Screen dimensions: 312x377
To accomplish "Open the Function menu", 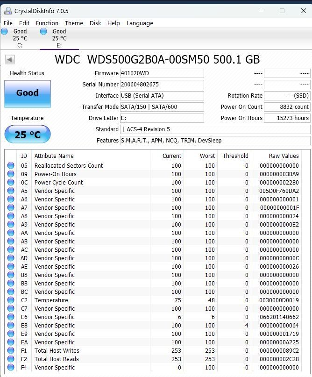I will pos(47,23).
